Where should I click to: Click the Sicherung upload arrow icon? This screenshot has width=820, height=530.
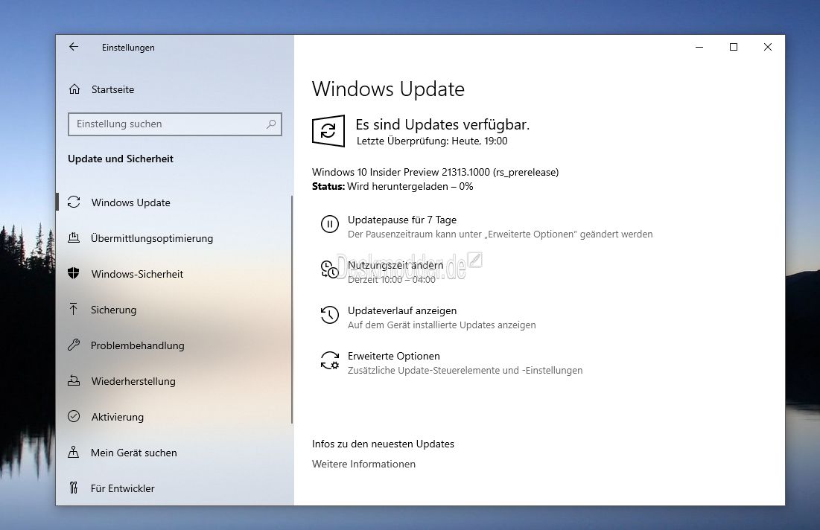[74, 310]
